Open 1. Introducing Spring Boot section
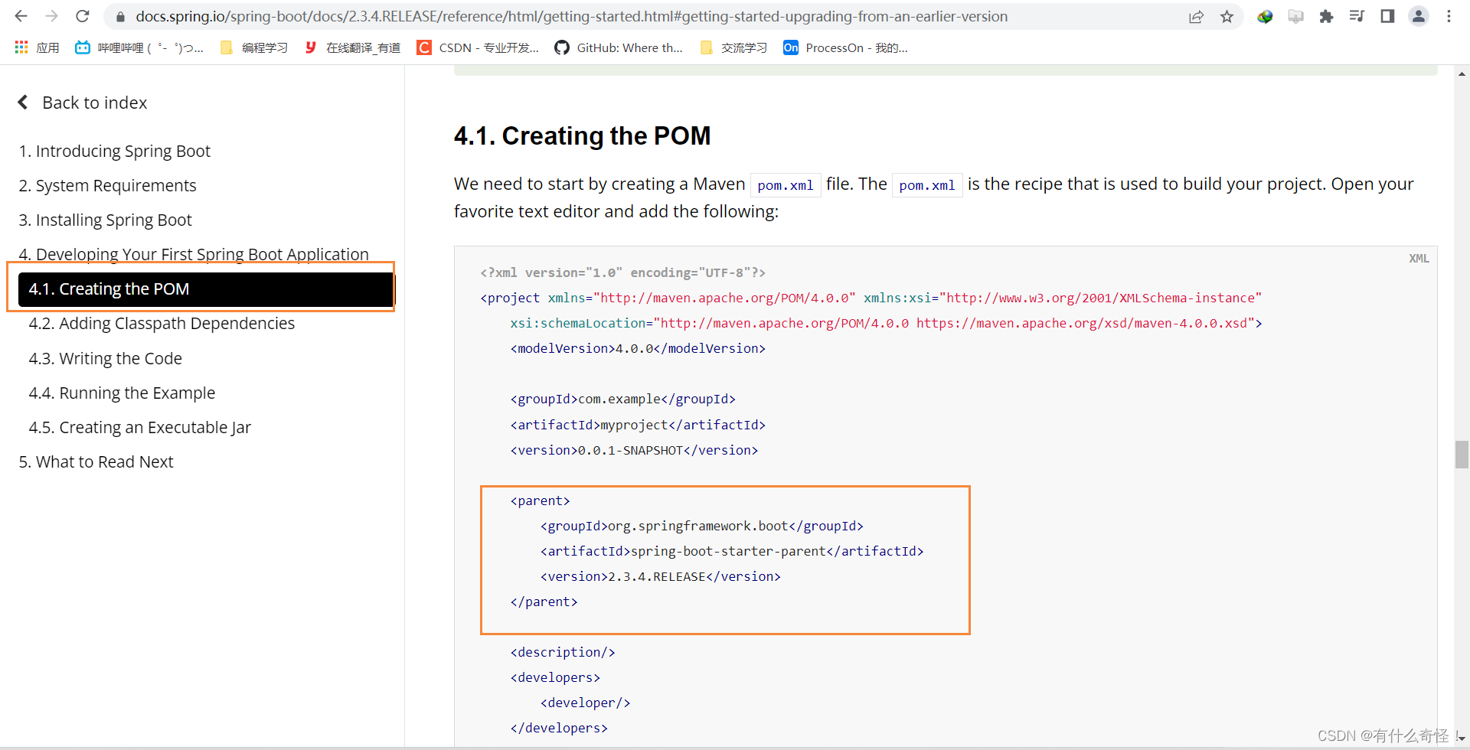 tap(115, 152)
